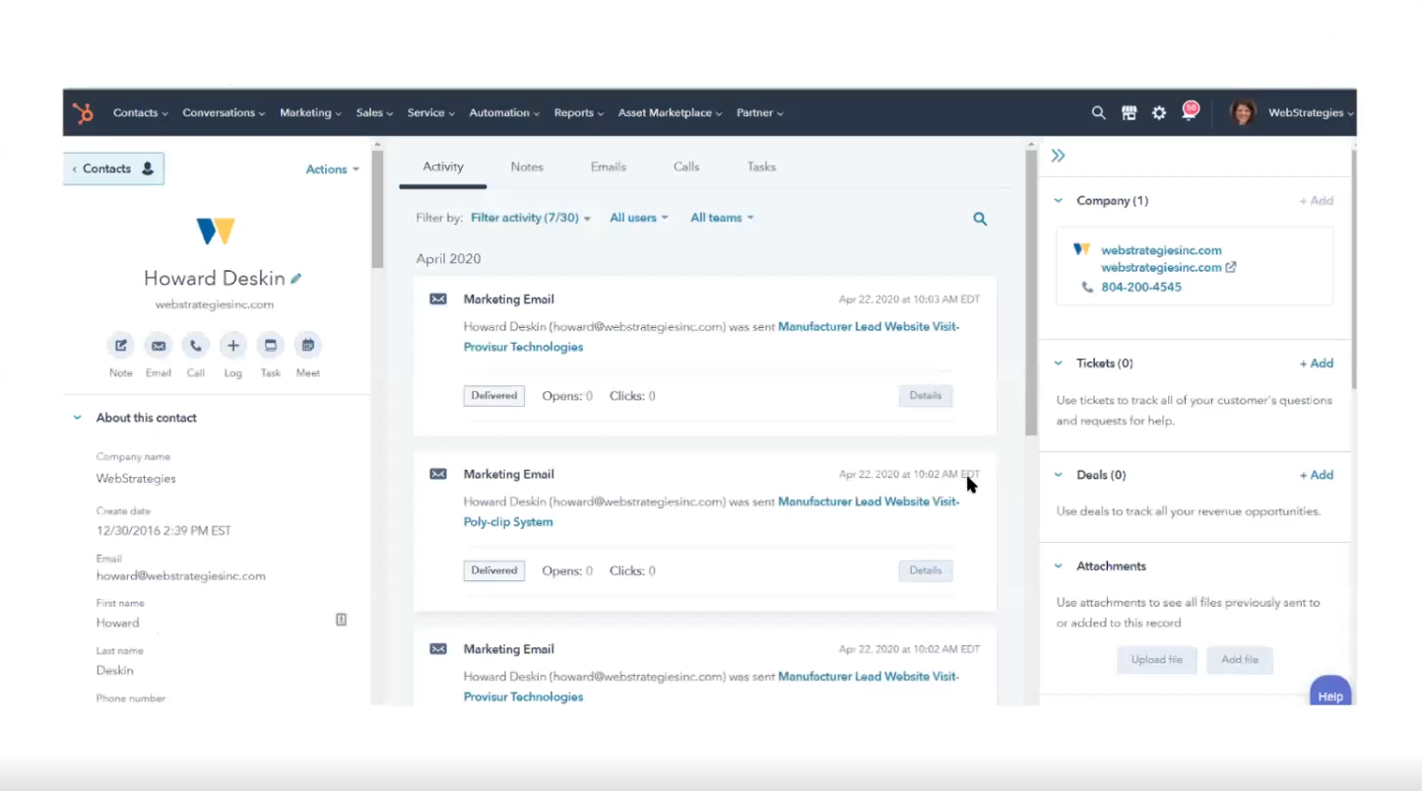Viewport: 1422px width, 791px height.
Task: Collapse the Deals (0) section
Action: click(1059, 475)
